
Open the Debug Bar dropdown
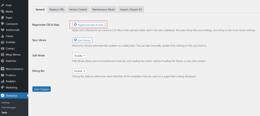(x=79, y=71)
